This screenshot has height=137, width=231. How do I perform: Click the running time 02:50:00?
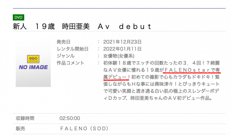pyautogui.click(x=70, y=118)
